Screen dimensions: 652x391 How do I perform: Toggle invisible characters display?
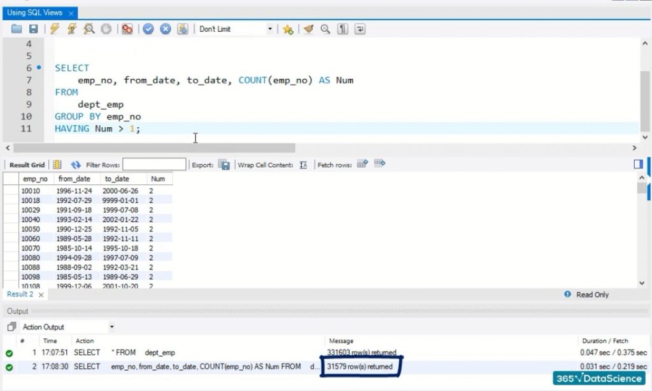coord(343,29)
